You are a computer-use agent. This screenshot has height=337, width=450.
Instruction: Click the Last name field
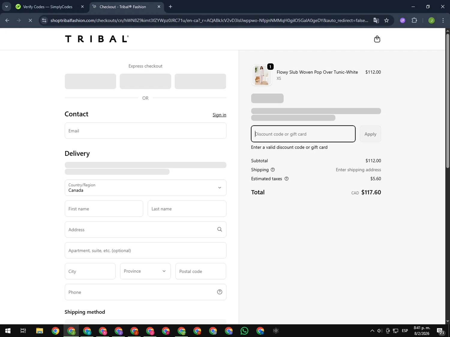click(187, 209)
